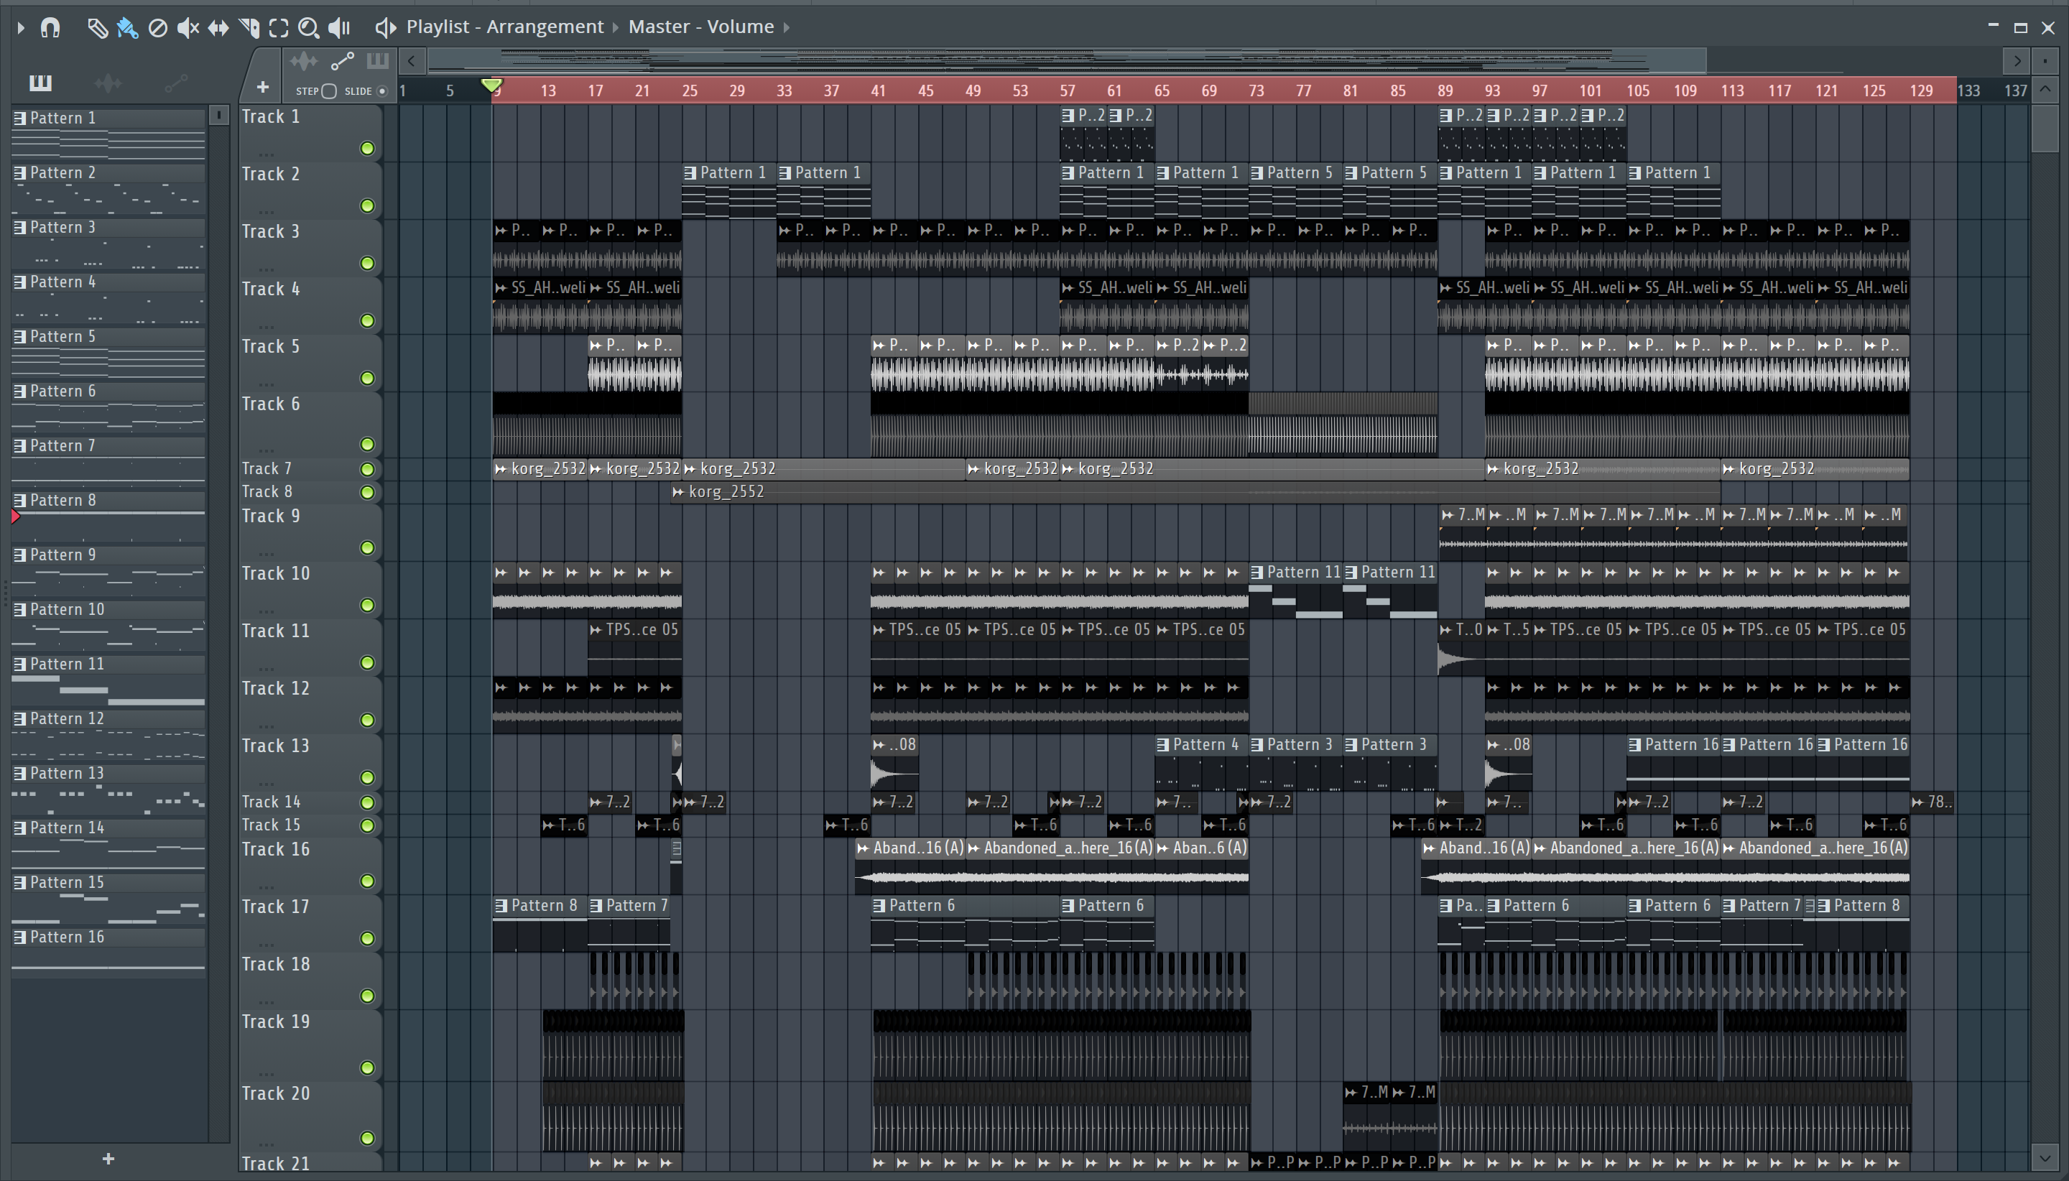
Task: Open first korg_2532 clip menu icon
Action: [x=501, y=469]
